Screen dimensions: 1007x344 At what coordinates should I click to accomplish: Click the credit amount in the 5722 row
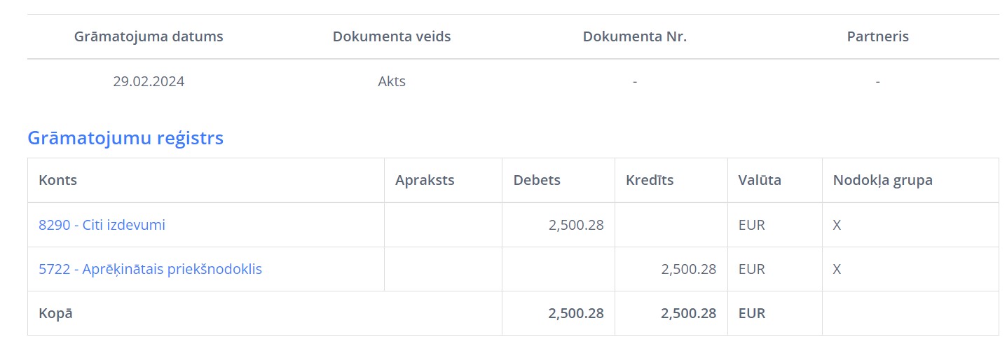click(x=688, y=269)
